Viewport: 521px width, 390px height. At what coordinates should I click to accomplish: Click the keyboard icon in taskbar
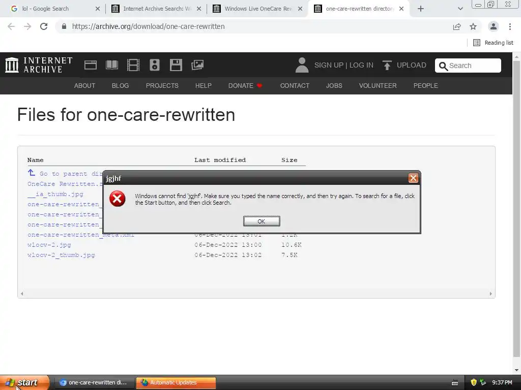pos(455,383)
